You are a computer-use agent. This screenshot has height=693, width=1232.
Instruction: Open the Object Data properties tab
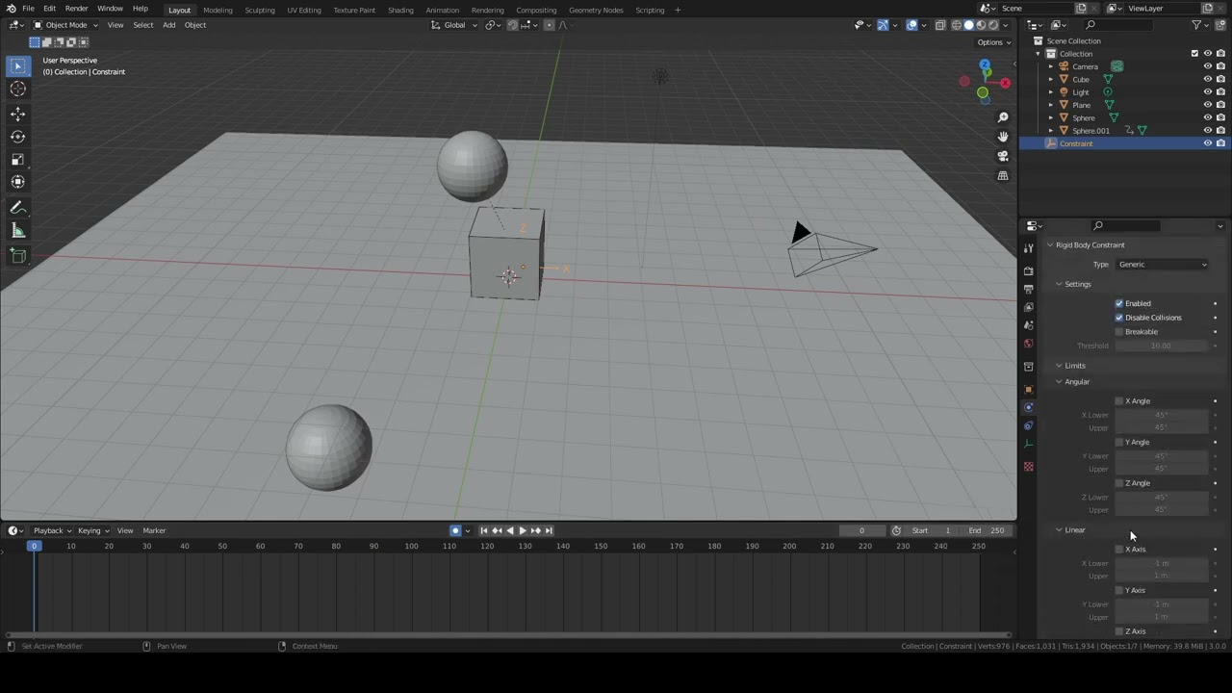[x=1028, y=444]
